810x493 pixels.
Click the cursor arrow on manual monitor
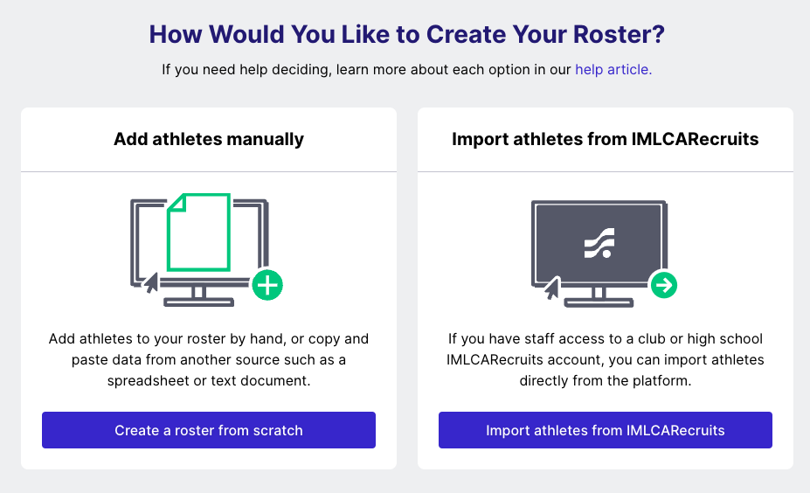coord(150,282)
